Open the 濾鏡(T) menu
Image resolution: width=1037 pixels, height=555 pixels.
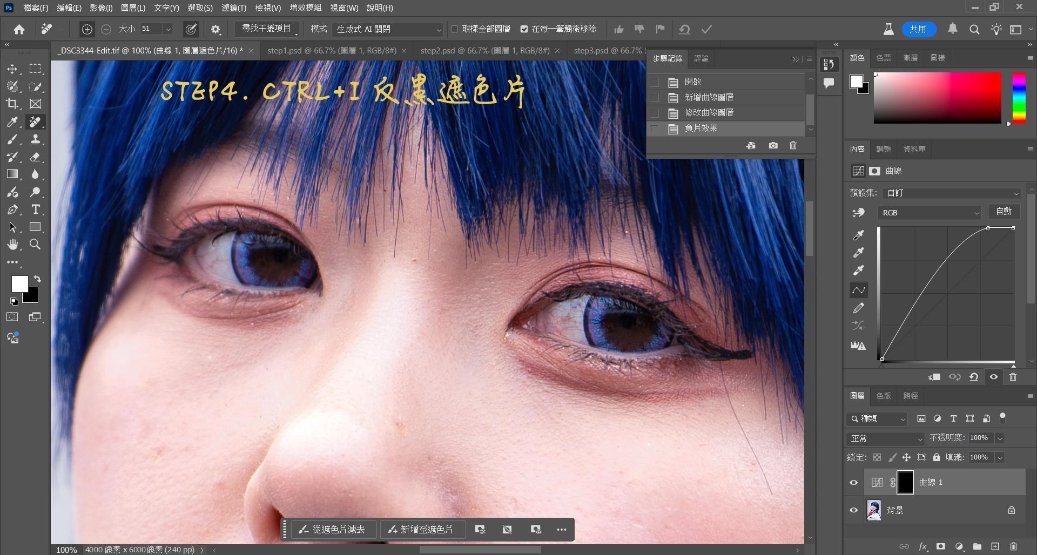(x=233, y=8)
